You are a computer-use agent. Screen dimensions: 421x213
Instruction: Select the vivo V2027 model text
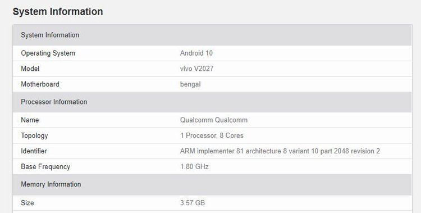pos(197,69)
